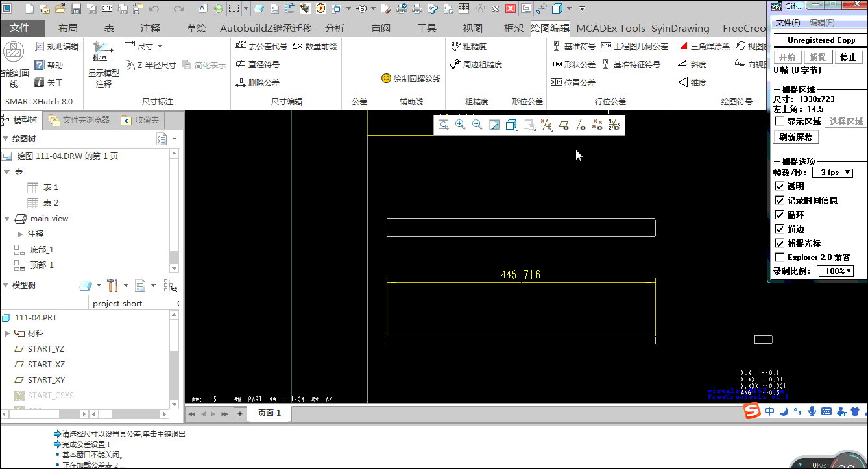This screenshot has height=469, width=868.
Task: Click the Refit view icon in graphics toolbar
Action: tap(444, 125)
